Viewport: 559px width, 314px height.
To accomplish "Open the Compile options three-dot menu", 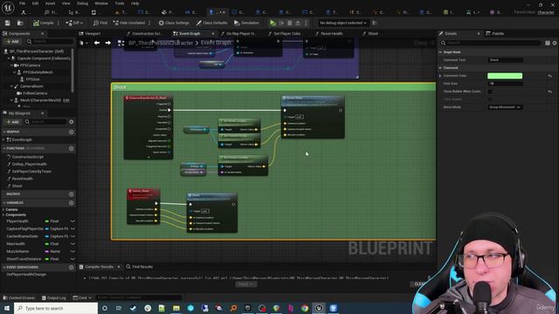I will 59,23.
